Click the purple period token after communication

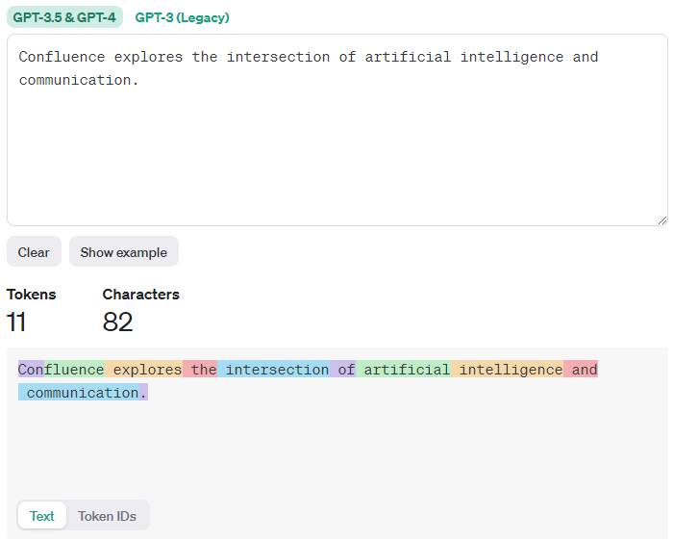pos(144,393)
